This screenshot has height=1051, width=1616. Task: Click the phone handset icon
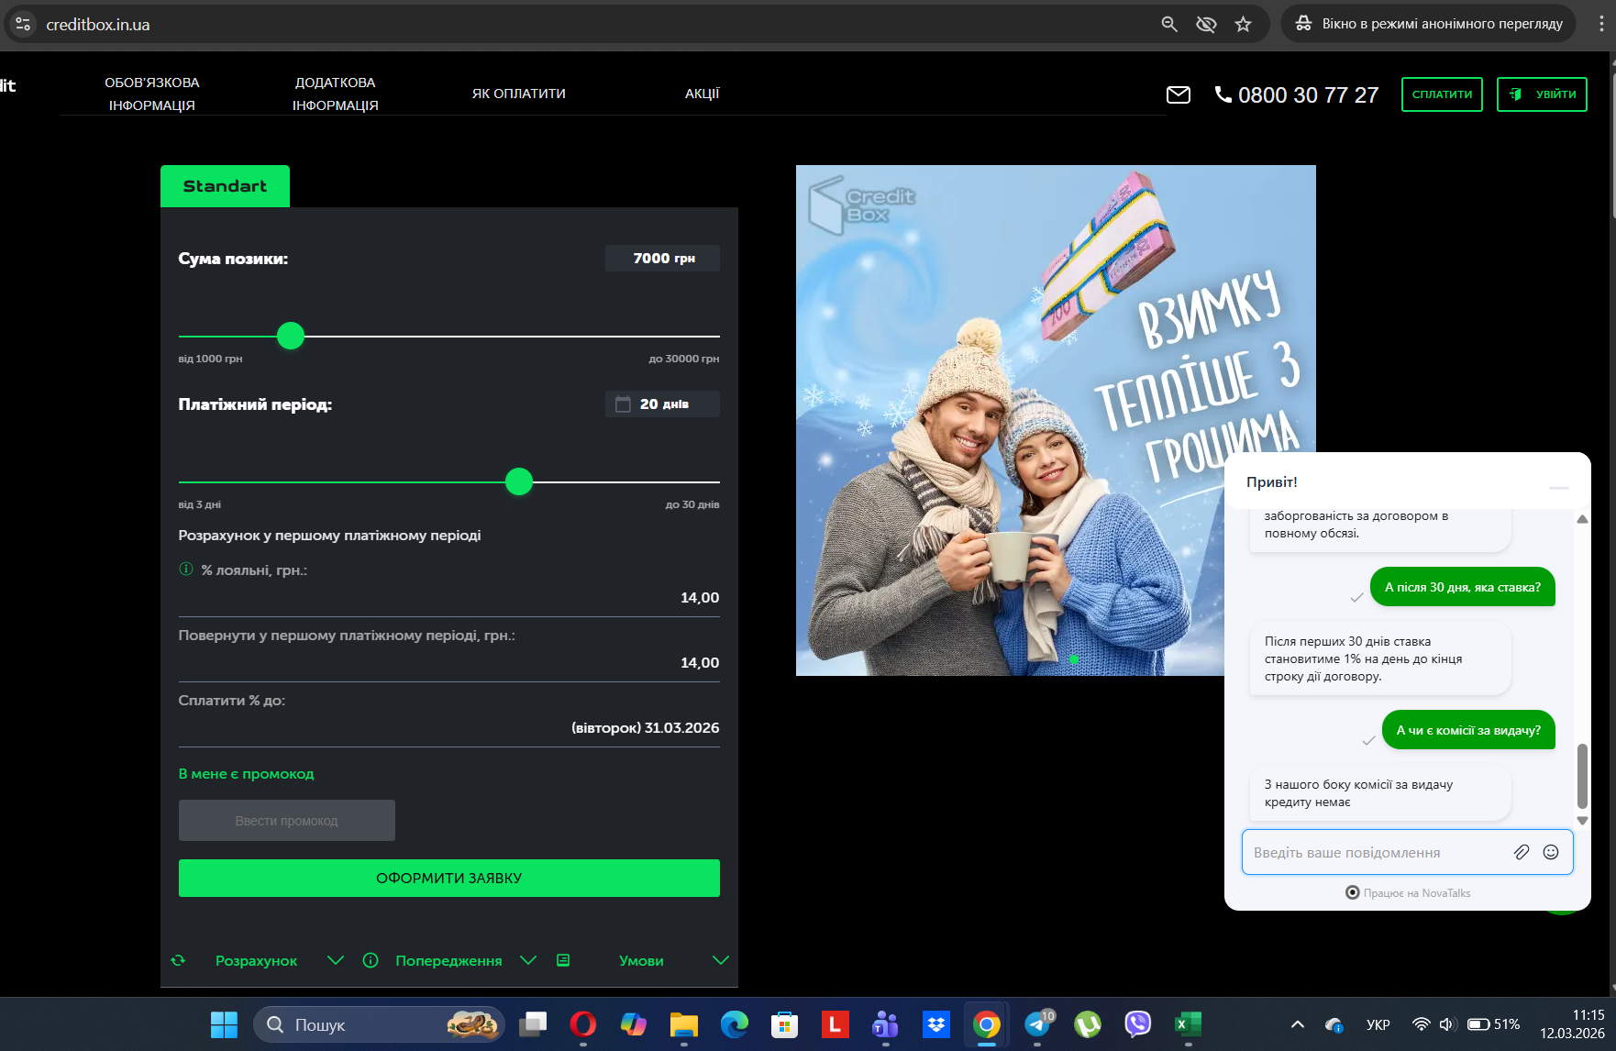pos(1223,94)
